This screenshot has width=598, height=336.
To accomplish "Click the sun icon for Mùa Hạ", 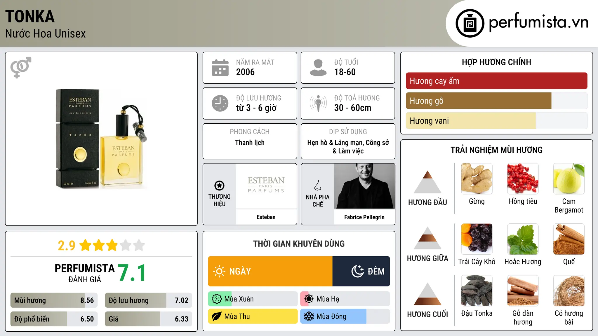I will pyautogui.click(x=309, y=299).
